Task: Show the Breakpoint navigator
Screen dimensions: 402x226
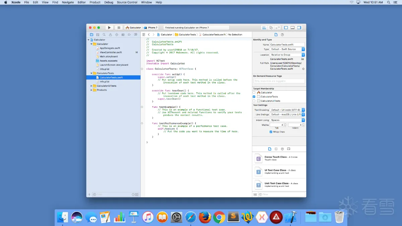Action: [x=129, y=34]
